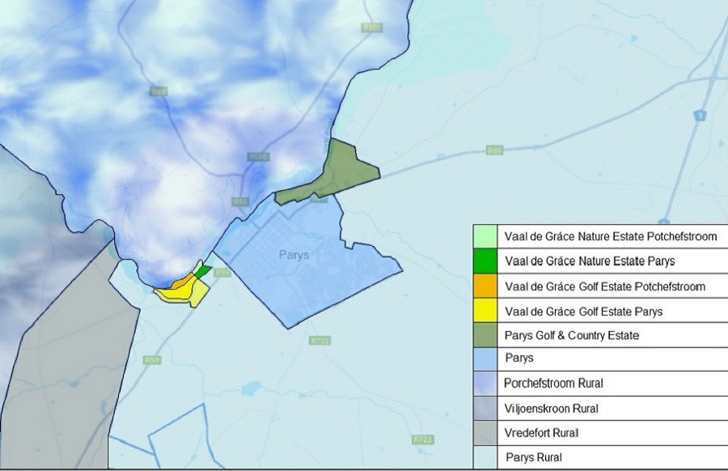Click the Parys town label on map
Screen dimensions: 728x471
coord(294,255)
